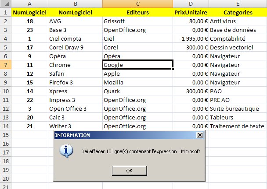Select the Comptabilité cell
The height and width of the screenshot is (189, 267).
238,38
